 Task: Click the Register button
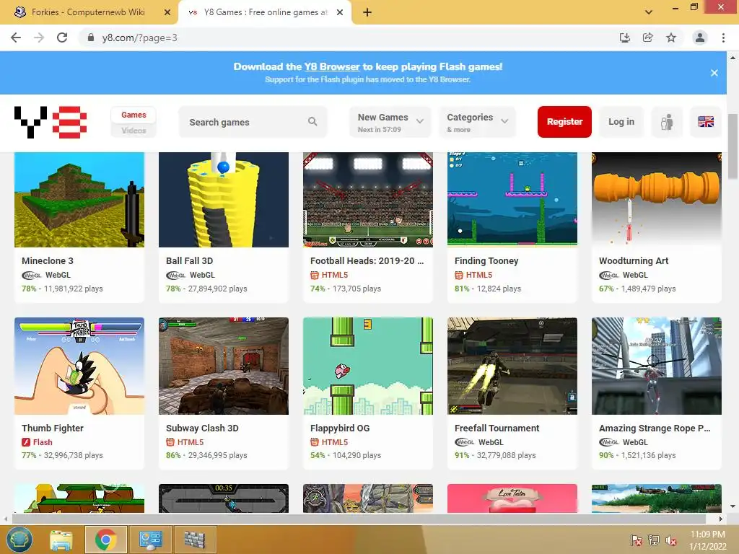tap(564, 121)
